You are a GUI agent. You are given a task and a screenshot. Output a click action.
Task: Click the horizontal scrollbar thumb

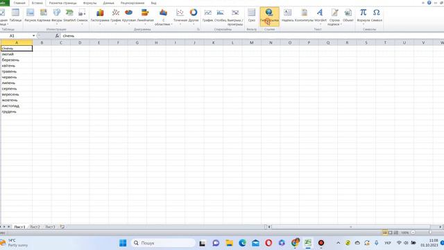(x=350, y=227)
